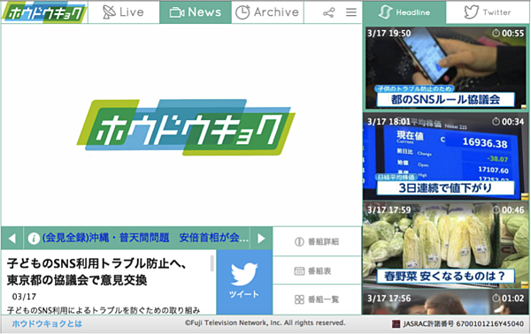
Task: Open 番組詳細 program details
Action: (317, 241)
